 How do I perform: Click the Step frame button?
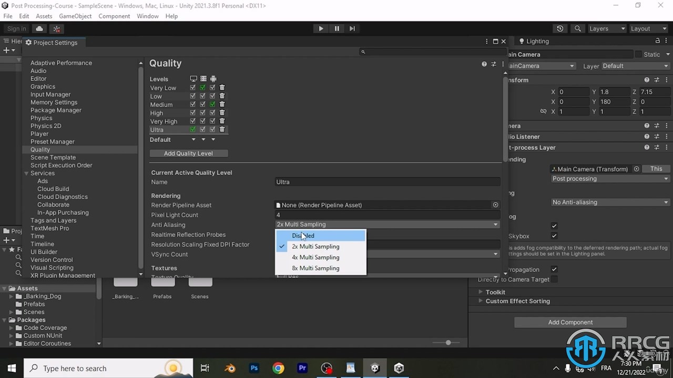pyautogui.click(x=352, y=28)
